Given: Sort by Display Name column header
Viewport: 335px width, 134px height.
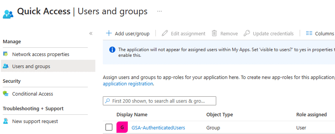Looking at the screenshot, I should click(132, 114).
